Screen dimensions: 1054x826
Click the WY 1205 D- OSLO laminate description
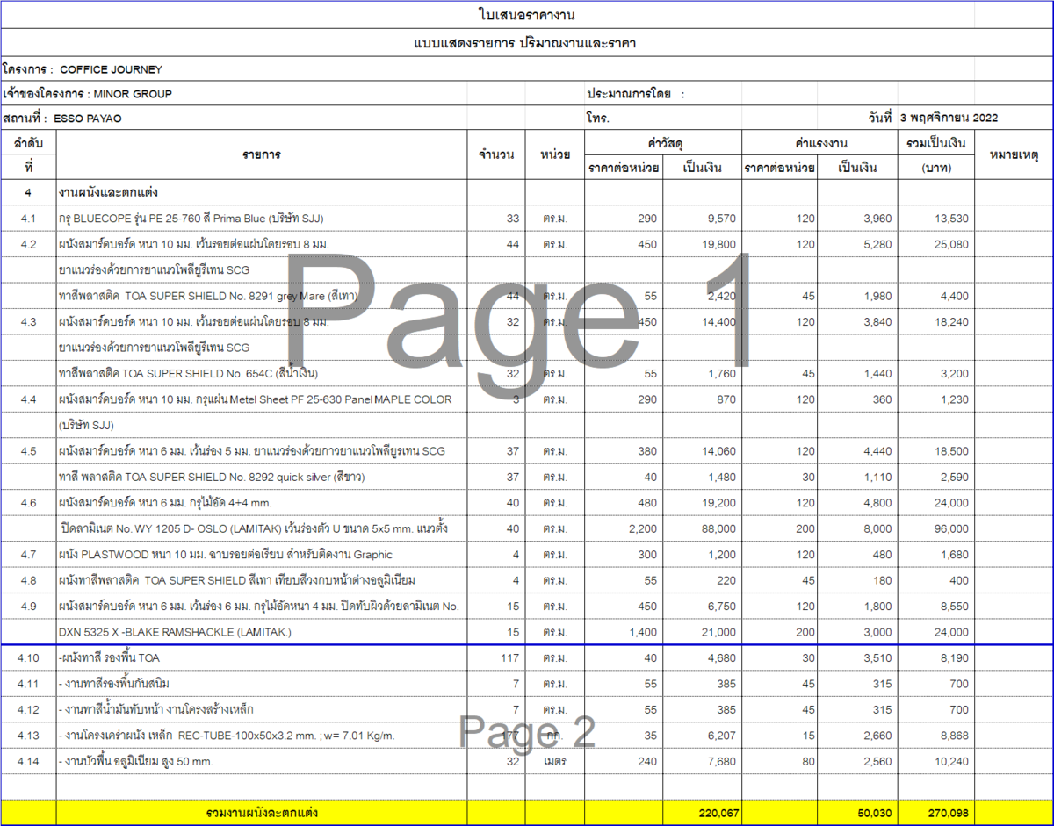pos(262,528)
